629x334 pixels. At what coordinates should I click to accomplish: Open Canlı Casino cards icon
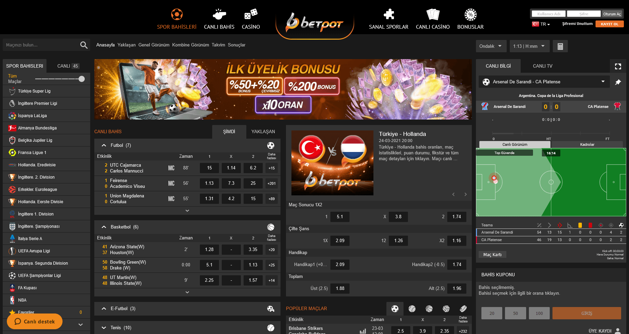coord(433,14)
